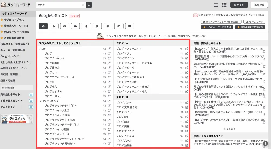
Task: Open external link for ブログランキング競馬
Action: point(109,129)
